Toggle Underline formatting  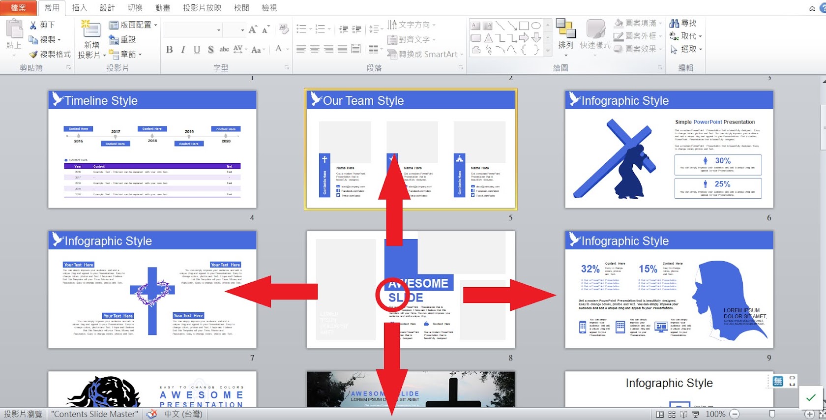pyautogui.click(x=197, y=49)
